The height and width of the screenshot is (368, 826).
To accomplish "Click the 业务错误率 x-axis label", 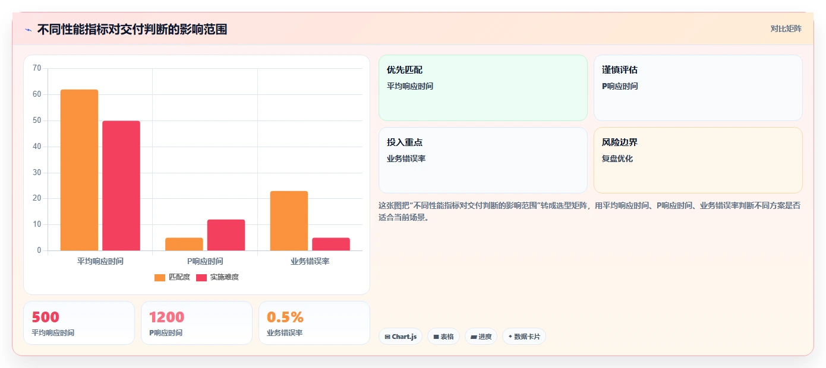I will click(x=310, y=261).
